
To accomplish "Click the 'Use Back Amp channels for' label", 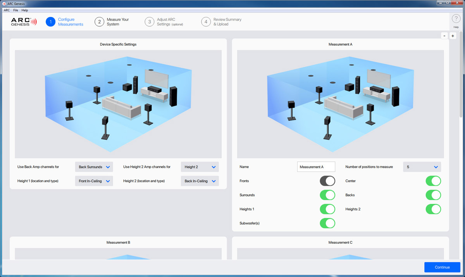I will click(x=38, y=167).
